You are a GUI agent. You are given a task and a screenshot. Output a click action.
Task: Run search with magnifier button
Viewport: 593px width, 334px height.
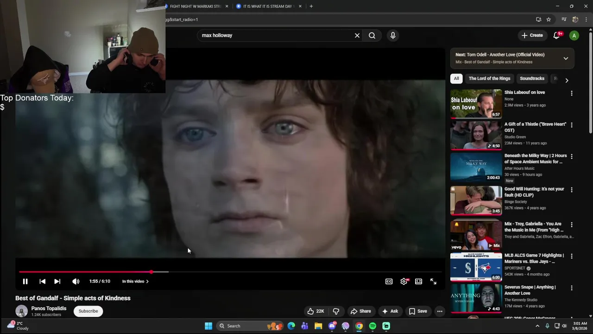[372, 35]
